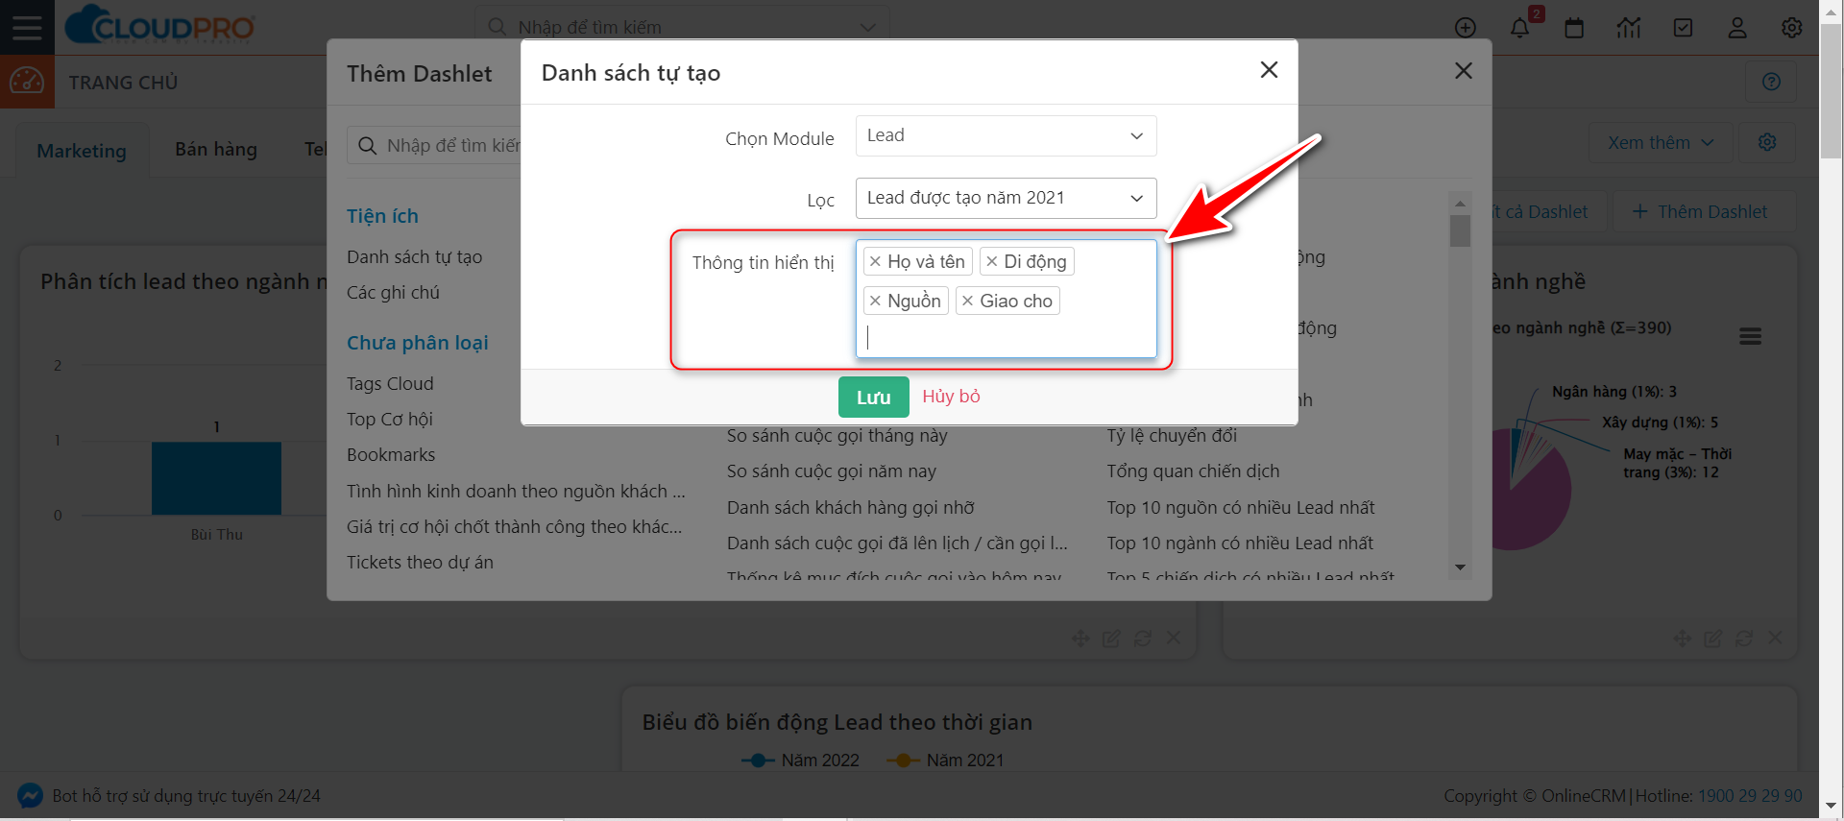Click dashlet list scrollbar down arrow

click(1460, 567)
